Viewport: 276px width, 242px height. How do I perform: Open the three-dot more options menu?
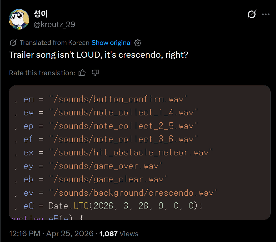[x=266, y=14]
